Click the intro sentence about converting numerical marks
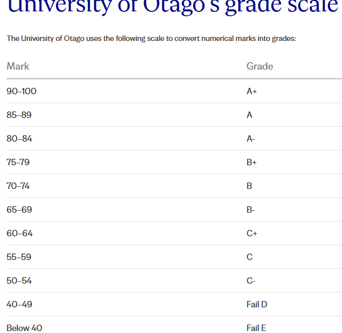The width and height of the screenshot is (342, 333). click(151, 38)
